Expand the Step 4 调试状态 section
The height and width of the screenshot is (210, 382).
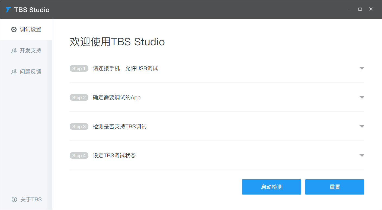click(362, 155)
